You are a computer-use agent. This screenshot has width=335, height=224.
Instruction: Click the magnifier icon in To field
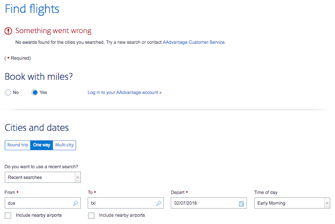click(158, 203)
